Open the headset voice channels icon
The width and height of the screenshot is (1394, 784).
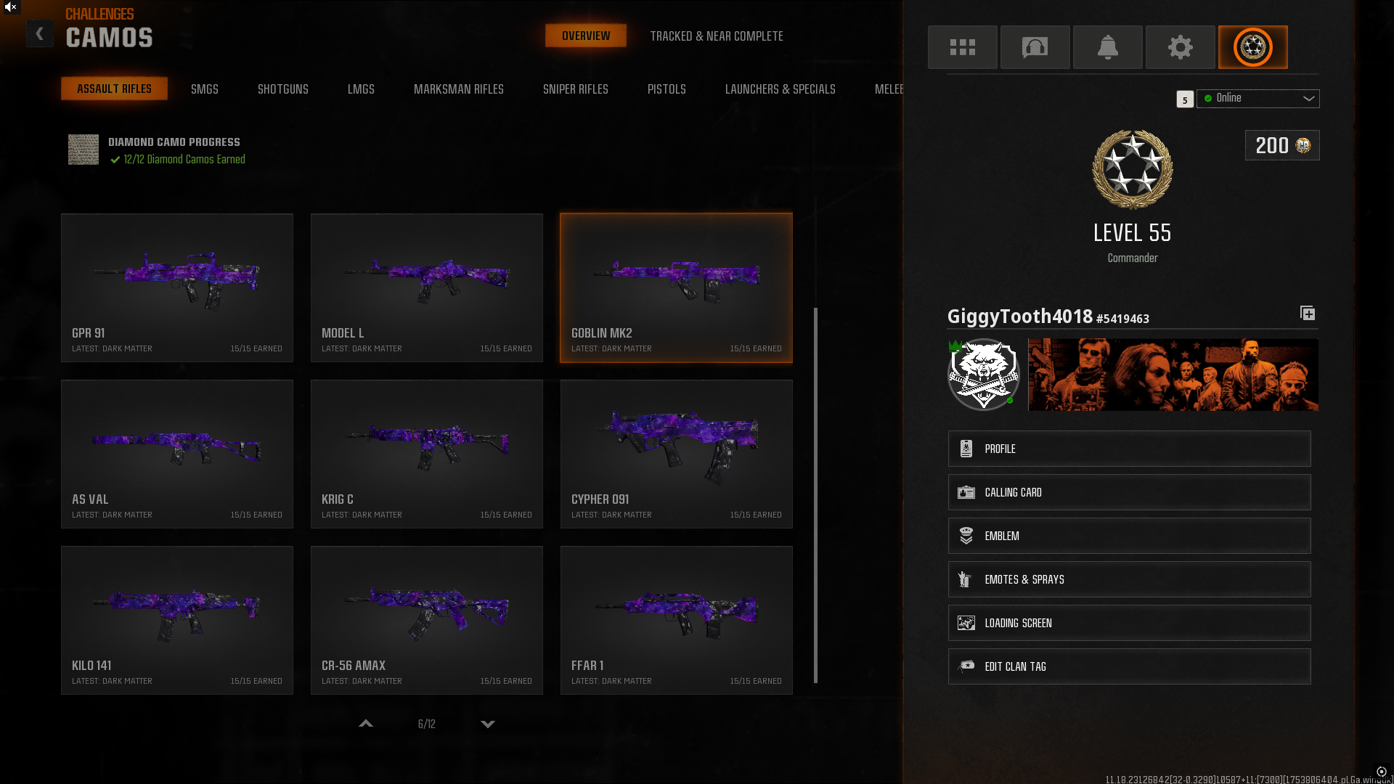[1035, 47]
